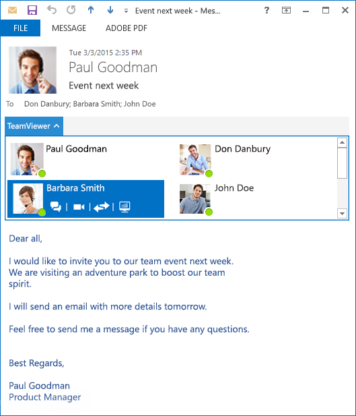Viewport: 356px width, 416px height.
Task: Open the FILE tab
Action: 20,28
